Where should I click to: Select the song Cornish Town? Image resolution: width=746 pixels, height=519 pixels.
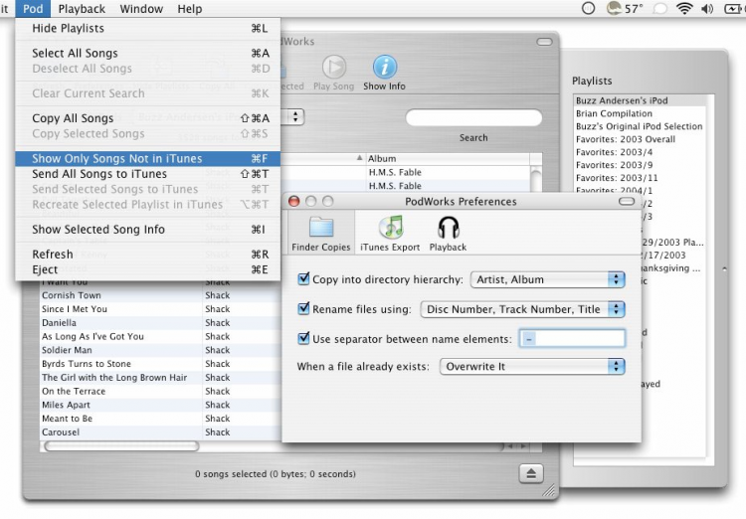[161, 295]
